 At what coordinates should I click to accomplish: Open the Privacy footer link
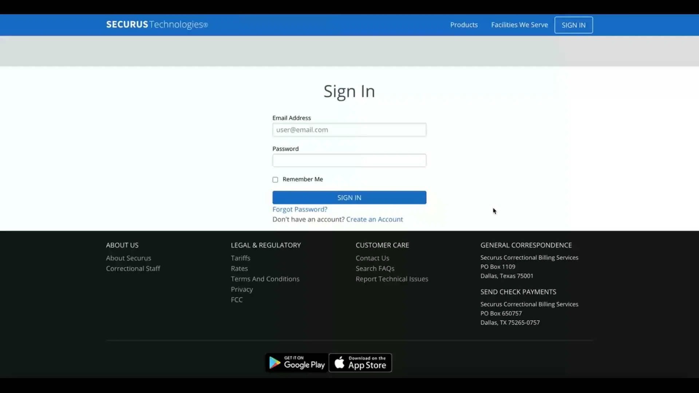[242, 289]
